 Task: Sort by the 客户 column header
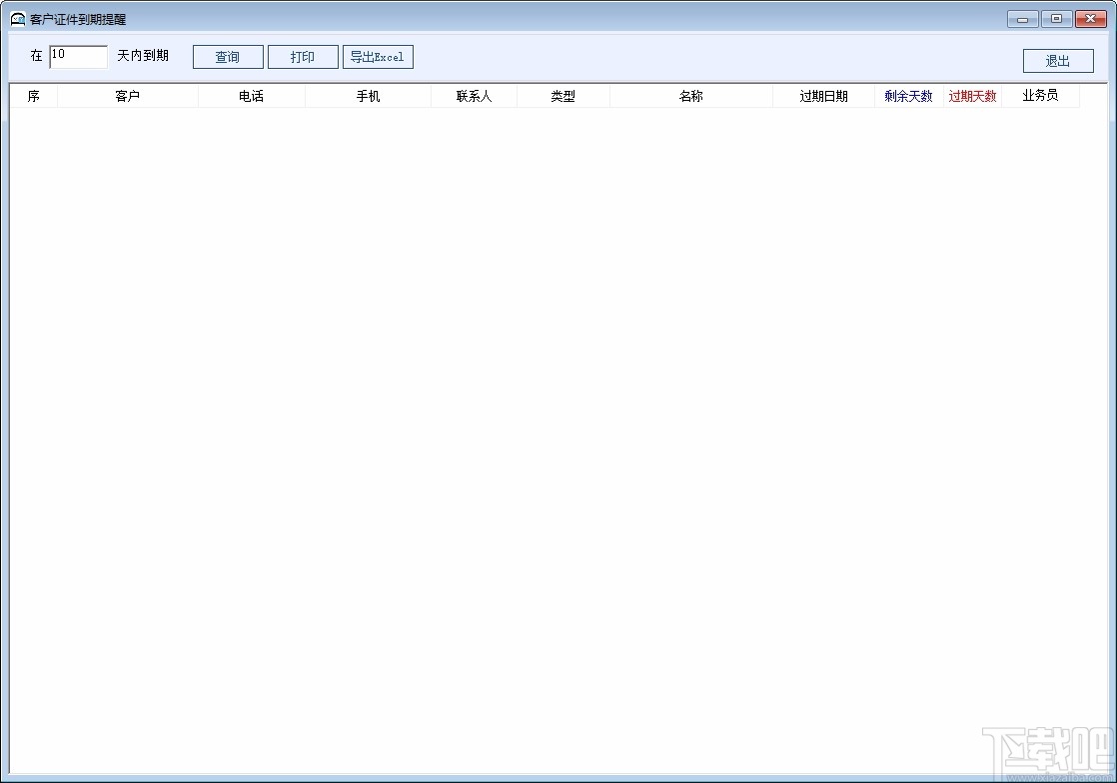click(128, 96)
